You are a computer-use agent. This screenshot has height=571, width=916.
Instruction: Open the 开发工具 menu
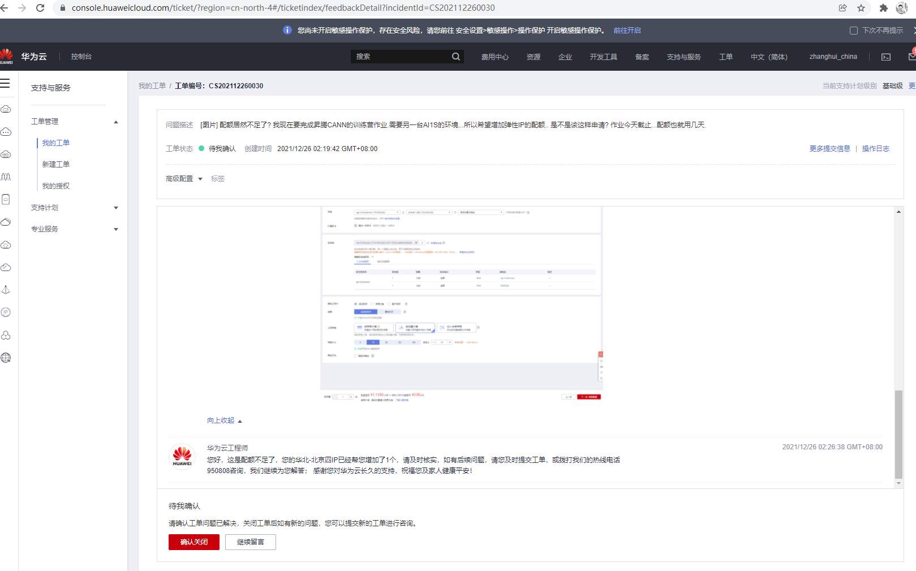(603, 57)
